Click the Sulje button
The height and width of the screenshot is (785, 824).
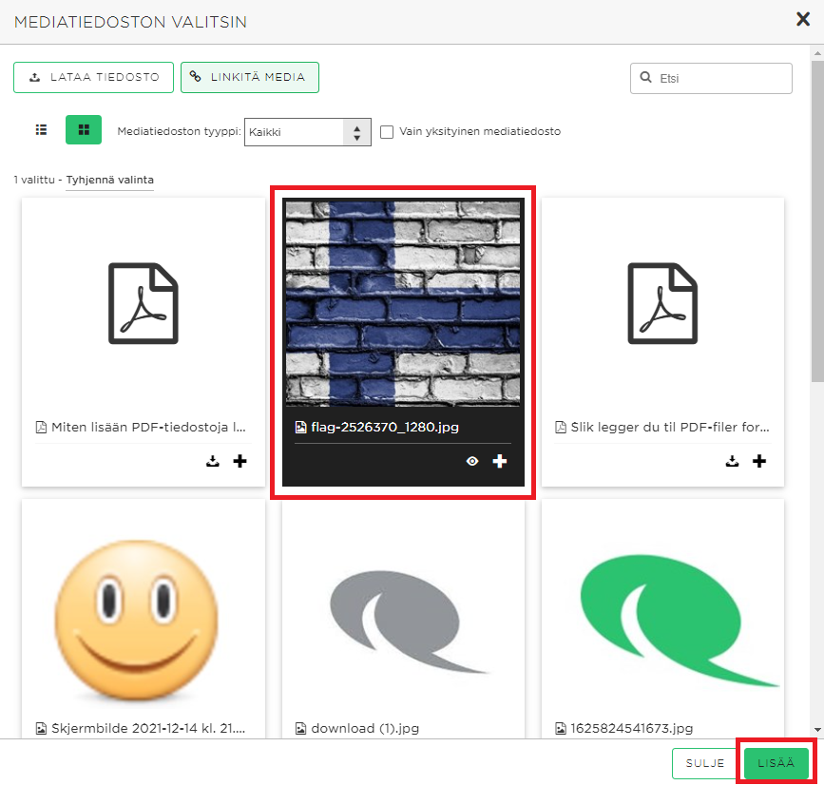tap(704, 763)
